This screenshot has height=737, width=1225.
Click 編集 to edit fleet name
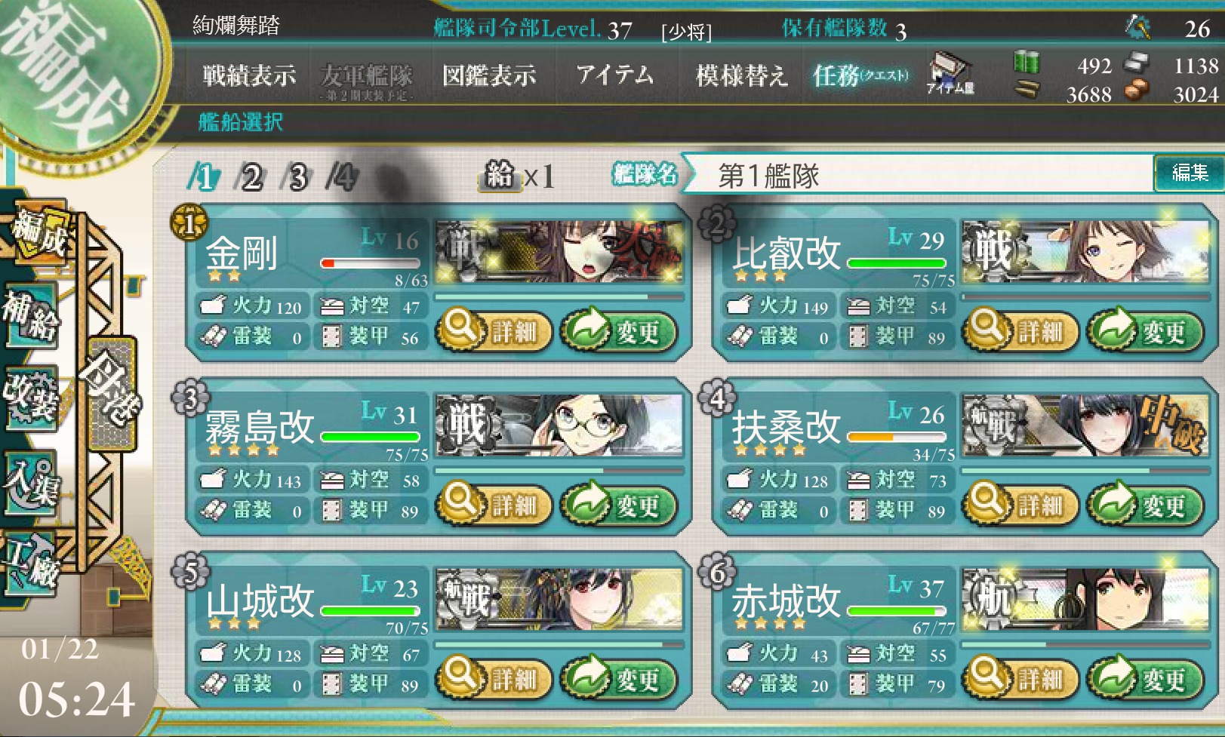1189,174
